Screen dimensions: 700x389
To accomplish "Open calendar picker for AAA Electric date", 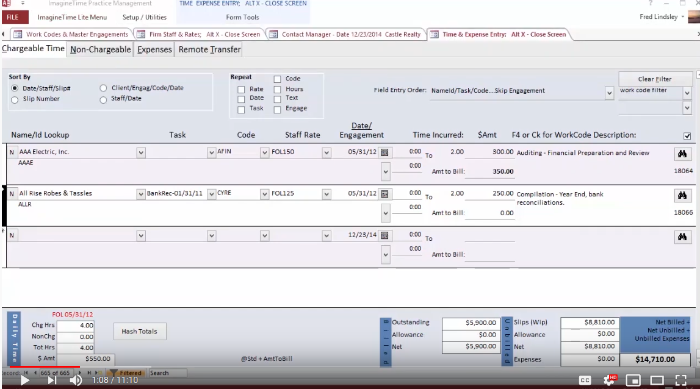I will click(384, 152).
